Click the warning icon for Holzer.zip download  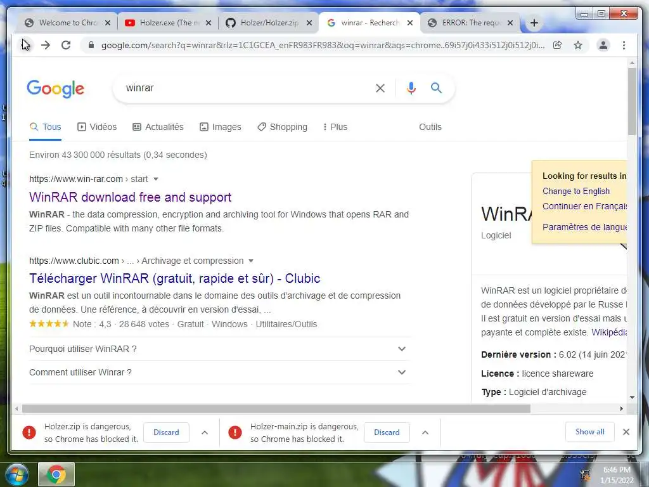(29, 432)
